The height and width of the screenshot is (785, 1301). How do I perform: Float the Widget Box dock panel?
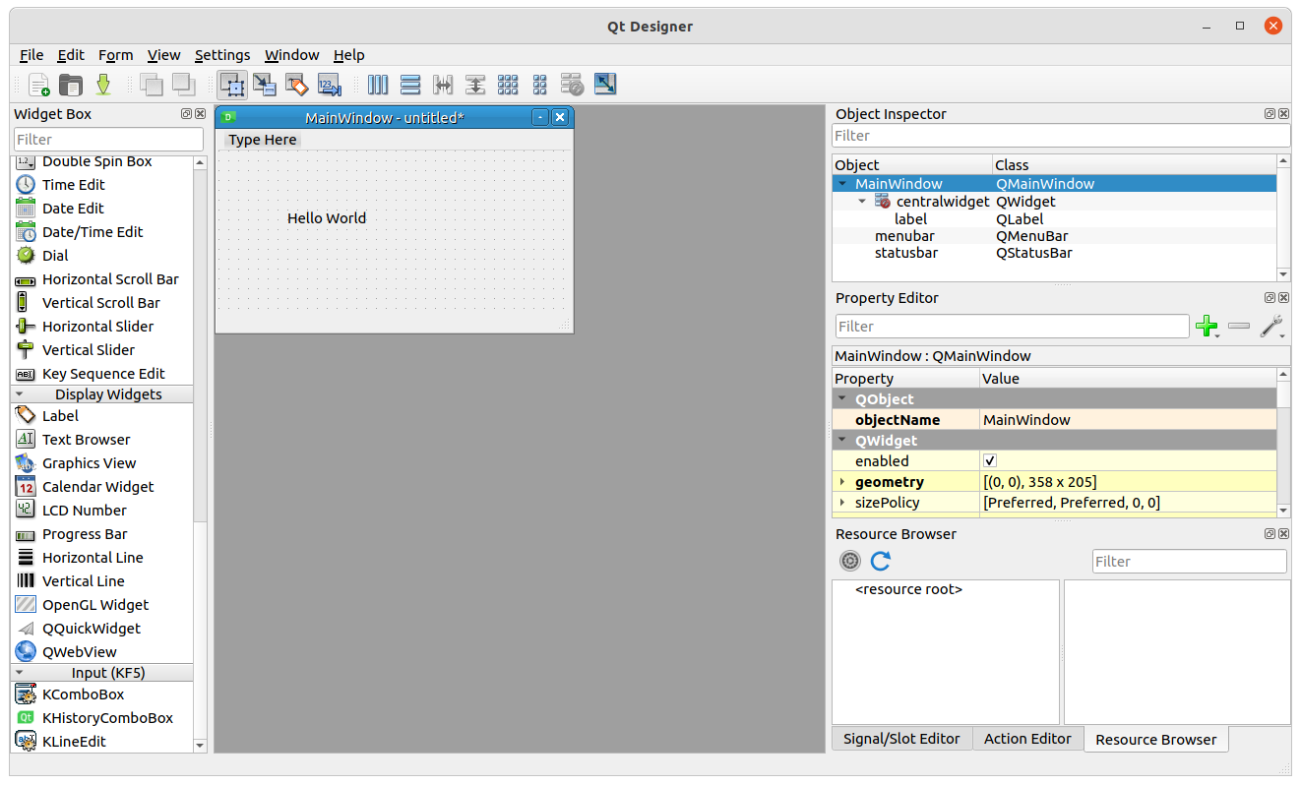[x=187, y=114]
